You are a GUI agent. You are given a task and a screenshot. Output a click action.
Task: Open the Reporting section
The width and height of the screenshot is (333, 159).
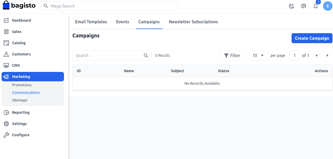21,112
